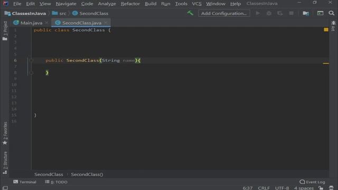Click the Ant build sidebar icon
This screenshot has width=338, height=190.
[x=333, y=26]
